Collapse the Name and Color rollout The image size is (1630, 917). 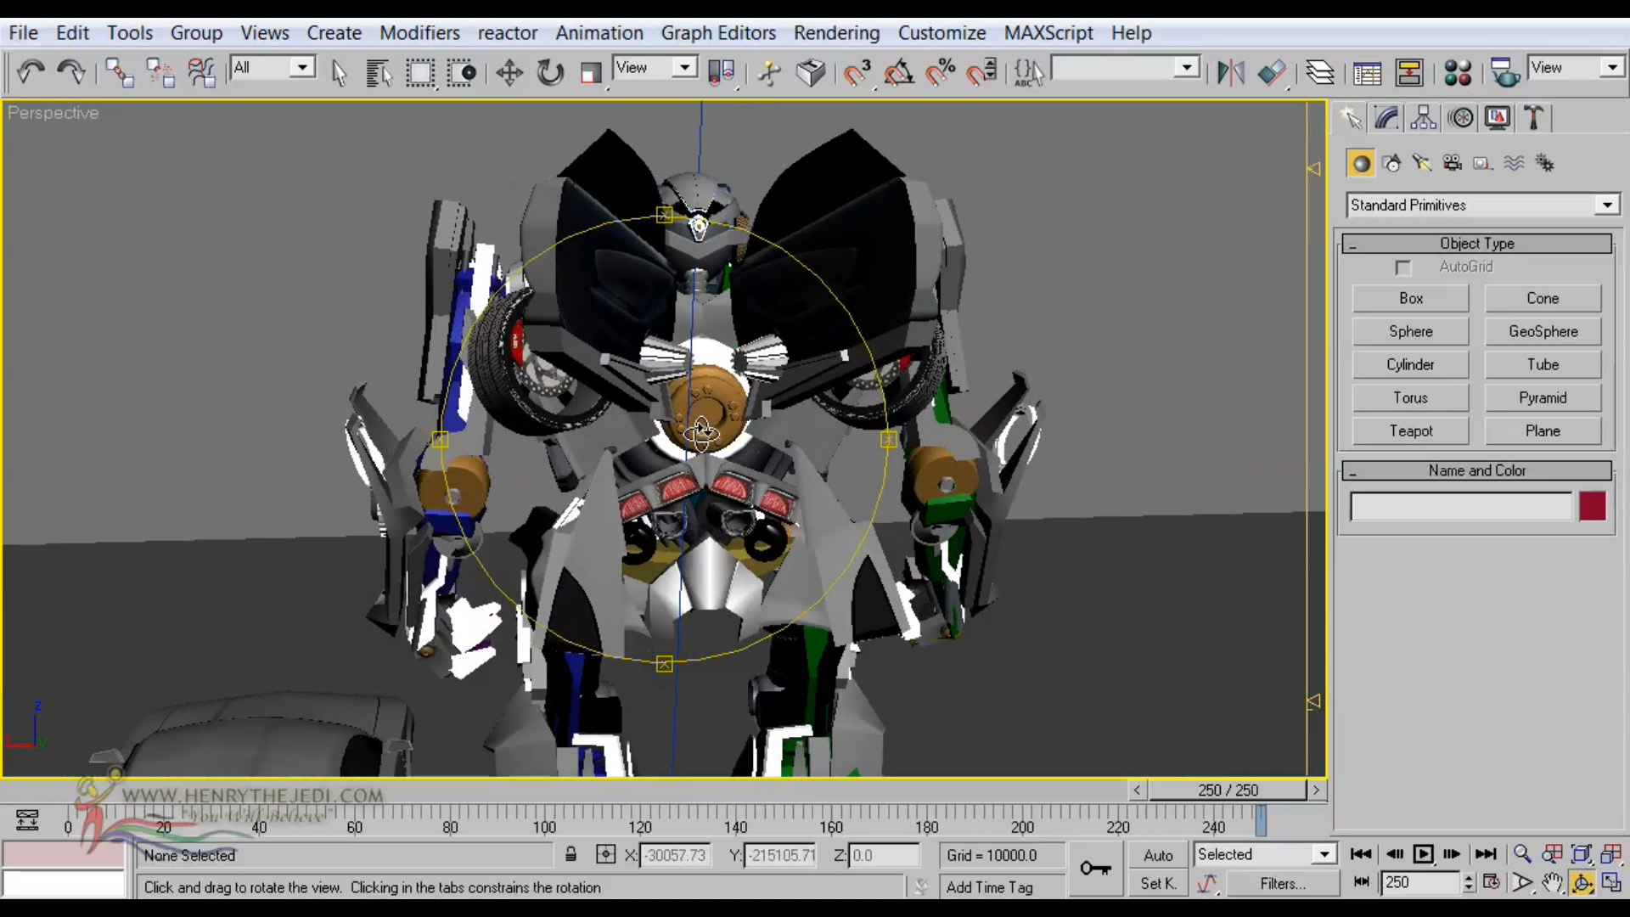coord(1477,470)
